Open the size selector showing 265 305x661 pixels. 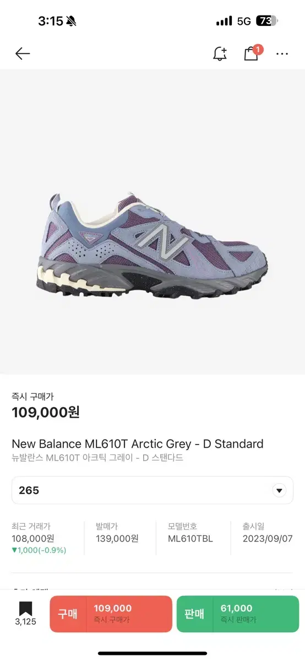[153, 490]
